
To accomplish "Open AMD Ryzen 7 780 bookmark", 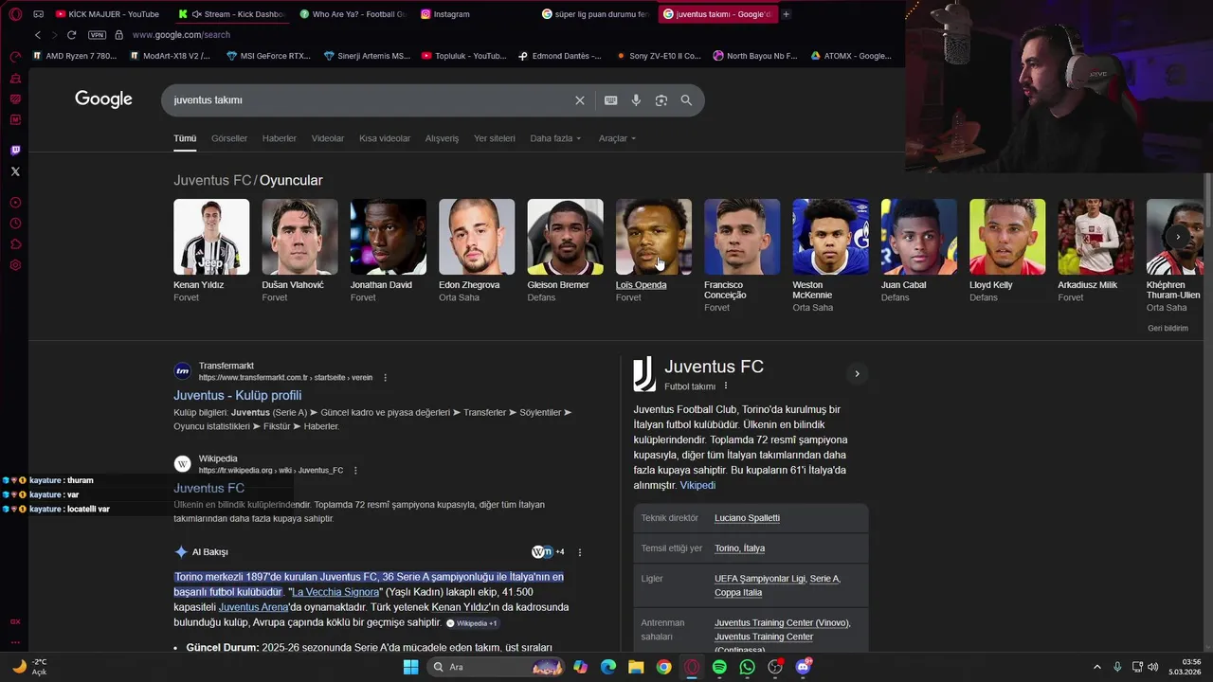I will tap(75, 56).
